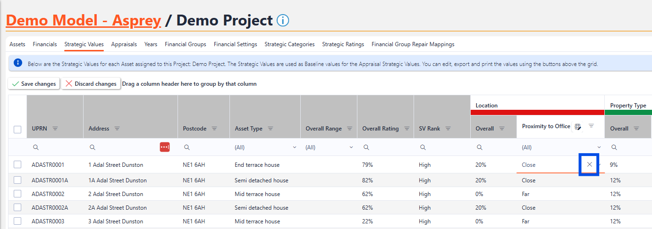Clear the Proximity to Office cell value
Image resolution: width=652 pixels, height=229 pixels.
pyautogui.click(x=589, y=164)
